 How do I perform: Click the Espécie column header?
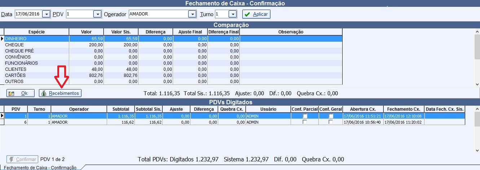(x=36, y=32)
